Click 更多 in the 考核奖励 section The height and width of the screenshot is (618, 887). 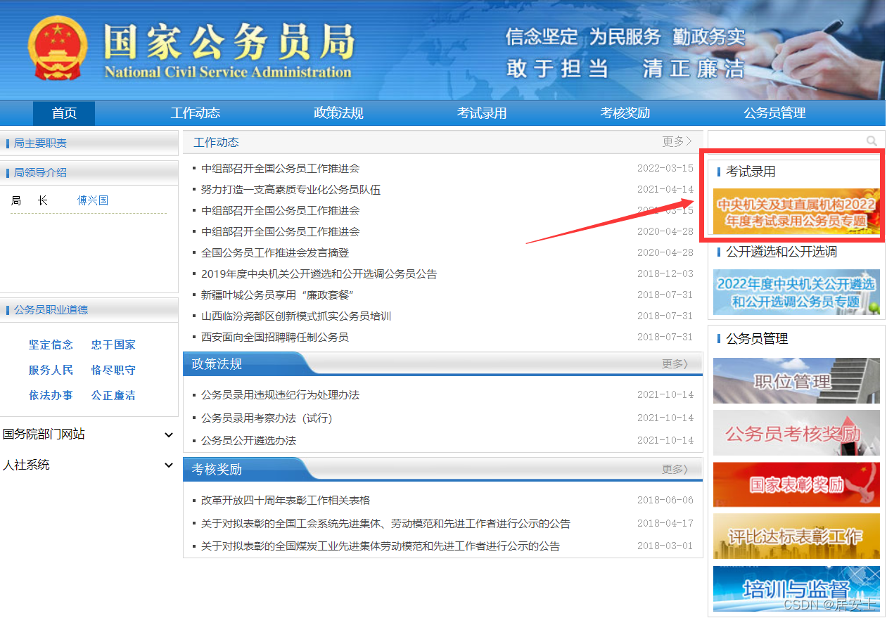tap(675, 470)
